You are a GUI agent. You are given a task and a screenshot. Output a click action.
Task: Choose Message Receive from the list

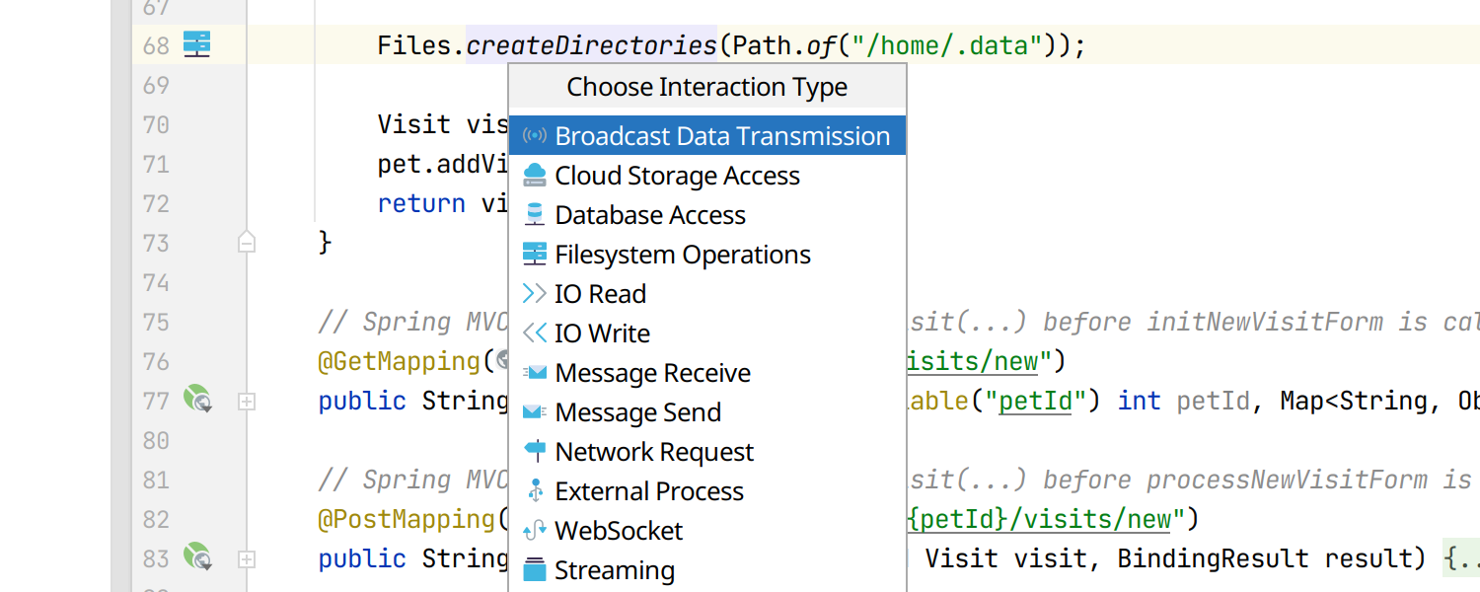click(652, 373)
